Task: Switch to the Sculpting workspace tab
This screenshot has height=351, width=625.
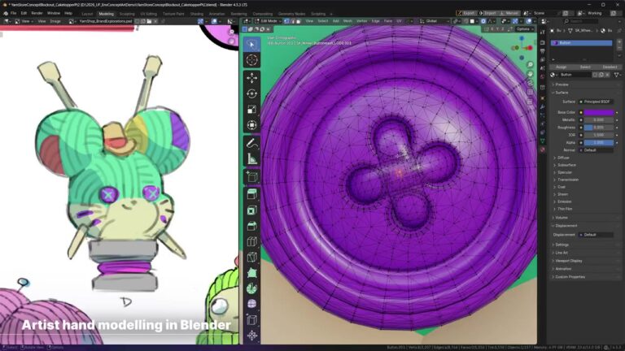Action: (127, 14)
